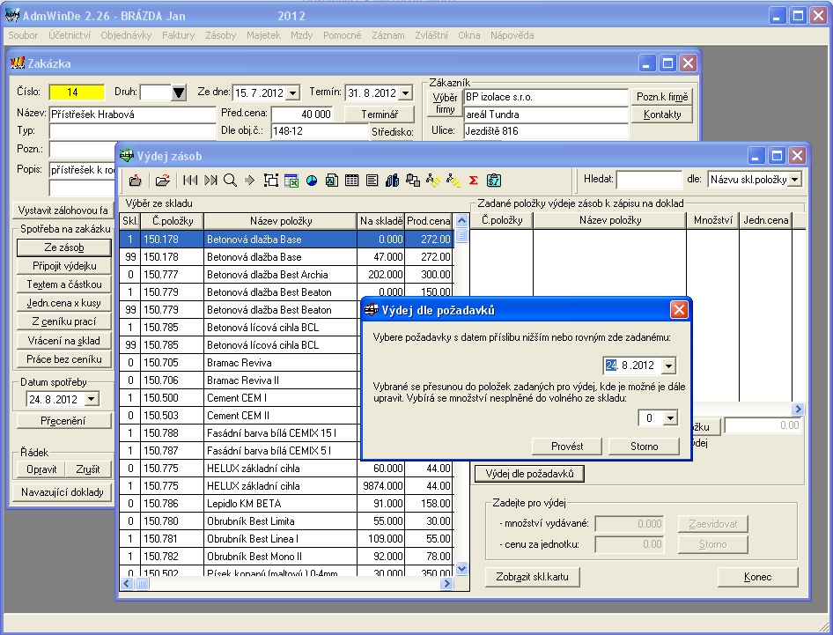This screenshot has width=833, height=635.
Task: Select the row Betonová dlažba Best Archia
Action: click(x=286, y=275)
